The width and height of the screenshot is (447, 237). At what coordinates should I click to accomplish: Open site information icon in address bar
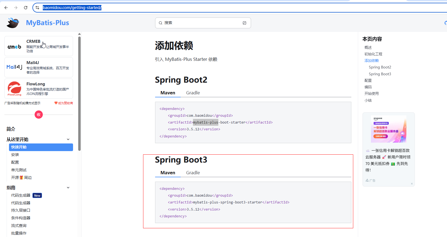pyautogui.click(x=38, y=8)
